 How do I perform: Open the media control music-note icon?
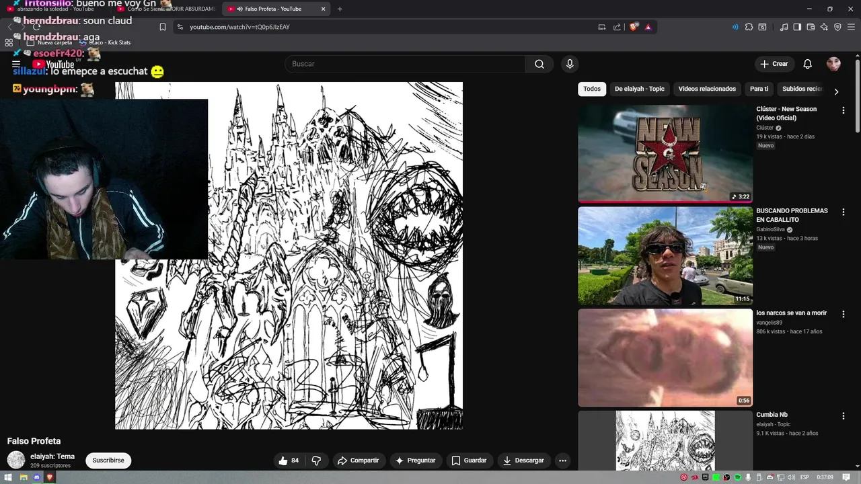coord(784,27)
